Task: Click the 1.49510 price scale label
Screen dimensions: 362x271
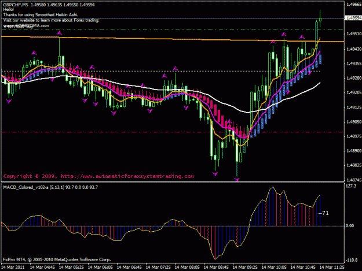Action: click(354, 34)
